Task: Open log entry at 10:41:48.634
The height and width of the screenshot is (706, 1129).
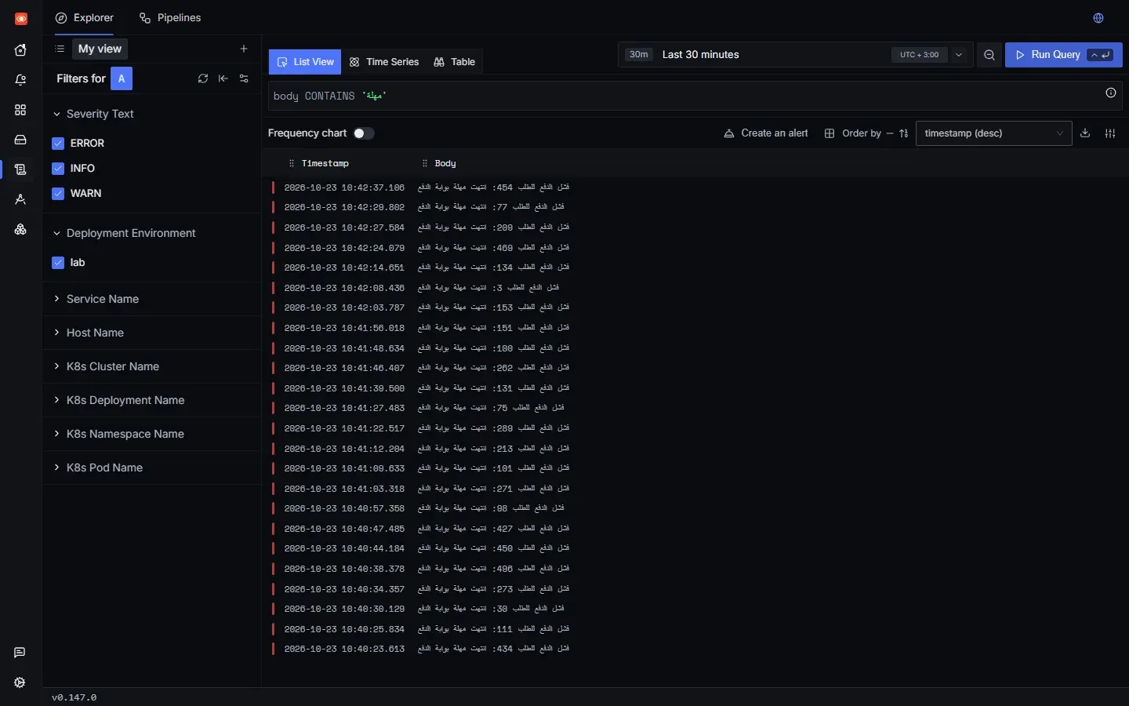Action: [x=695, y=348]
